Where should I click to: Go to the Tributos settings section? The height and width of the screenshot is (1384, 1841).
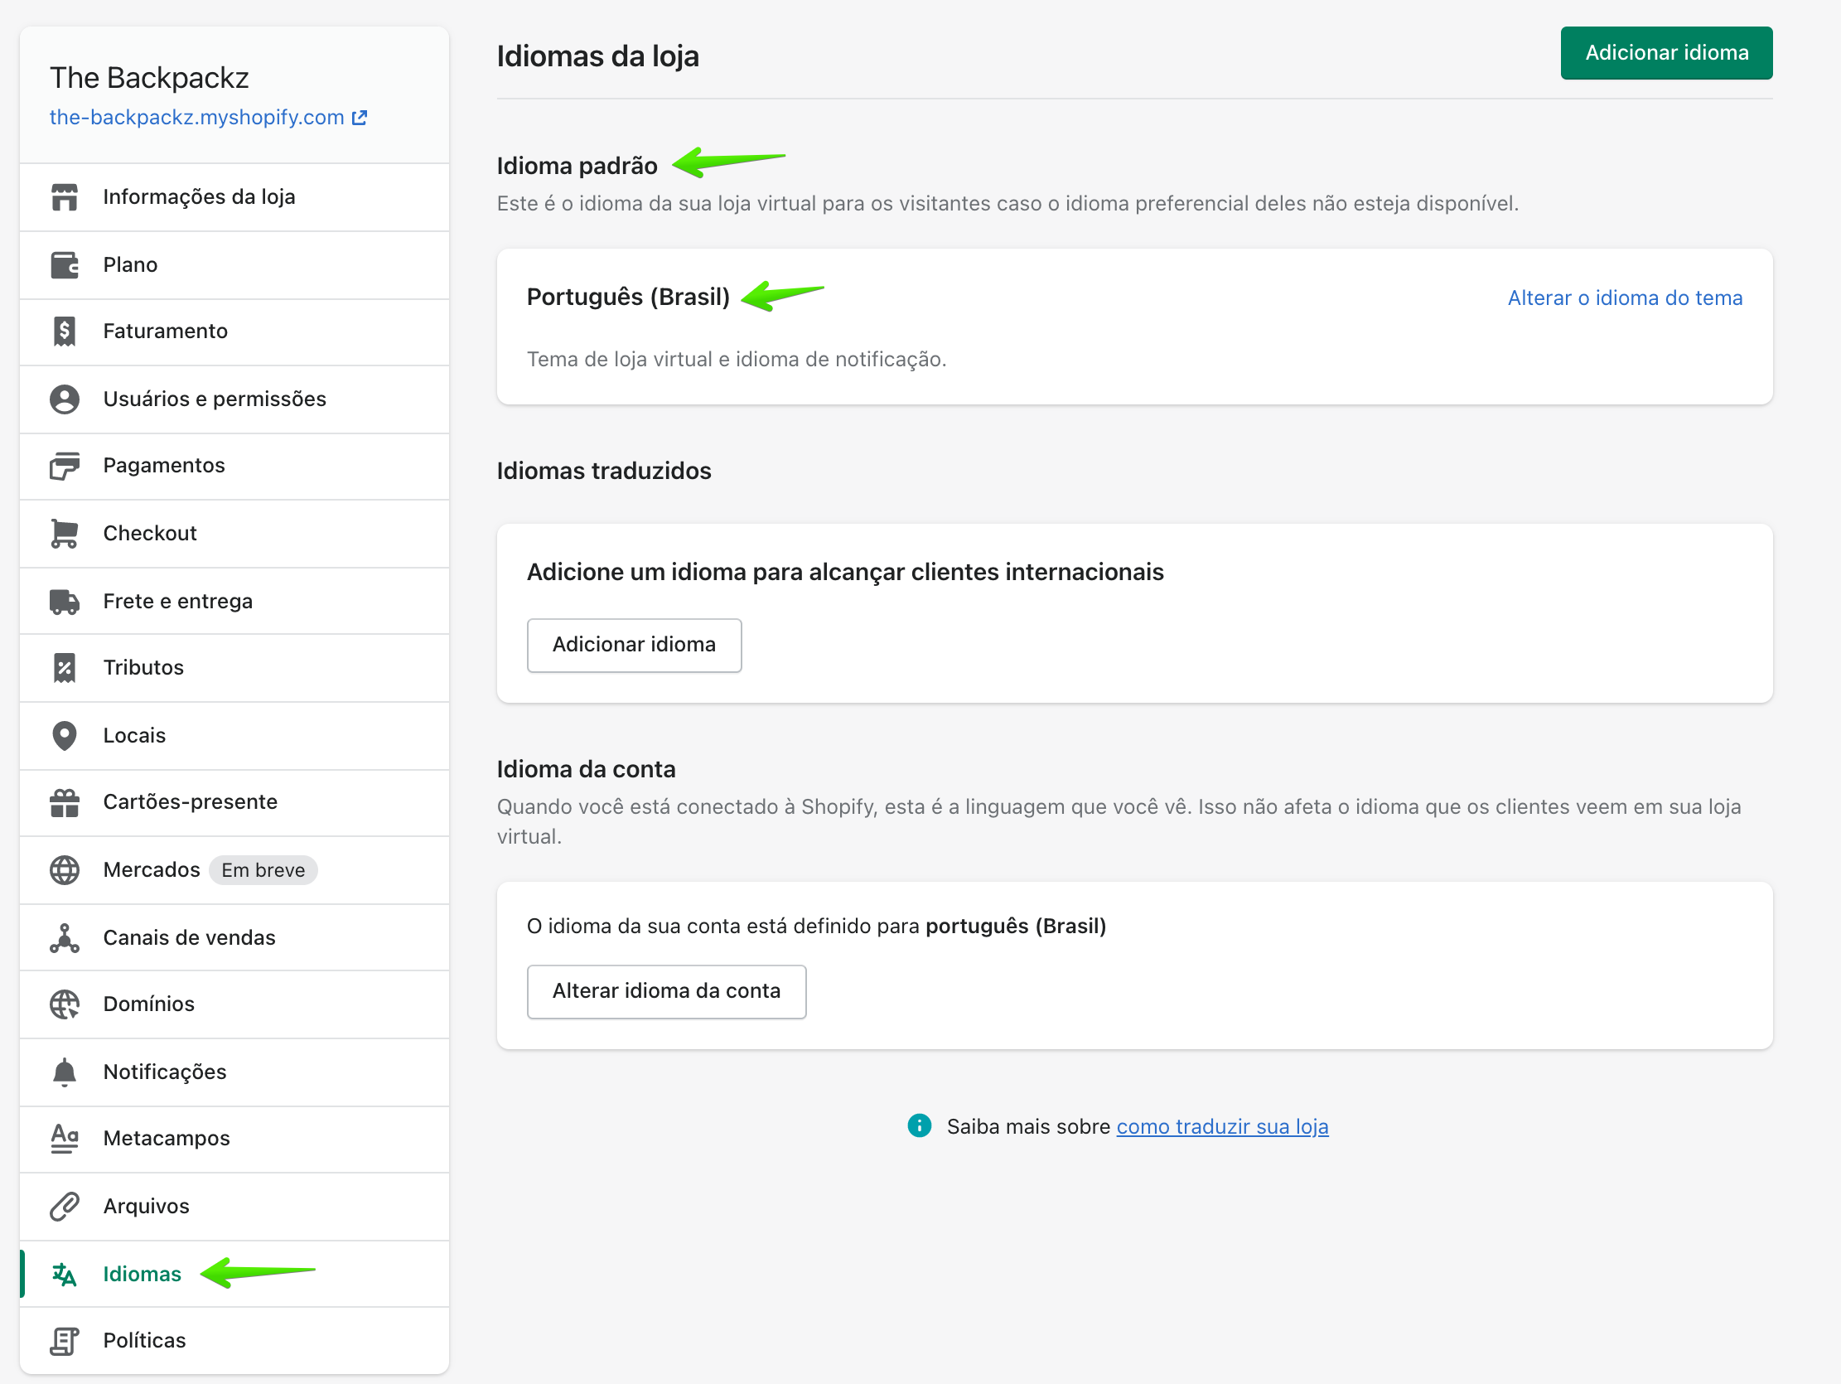click(143, 668)
